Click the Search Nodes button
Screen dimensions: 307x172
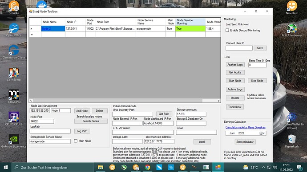tap(91, 121)
